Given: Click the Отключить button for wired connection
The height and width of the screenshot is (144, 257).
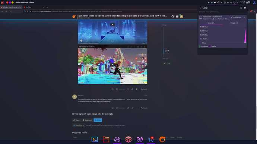Looking at the screenshot, I should point(236,17).
